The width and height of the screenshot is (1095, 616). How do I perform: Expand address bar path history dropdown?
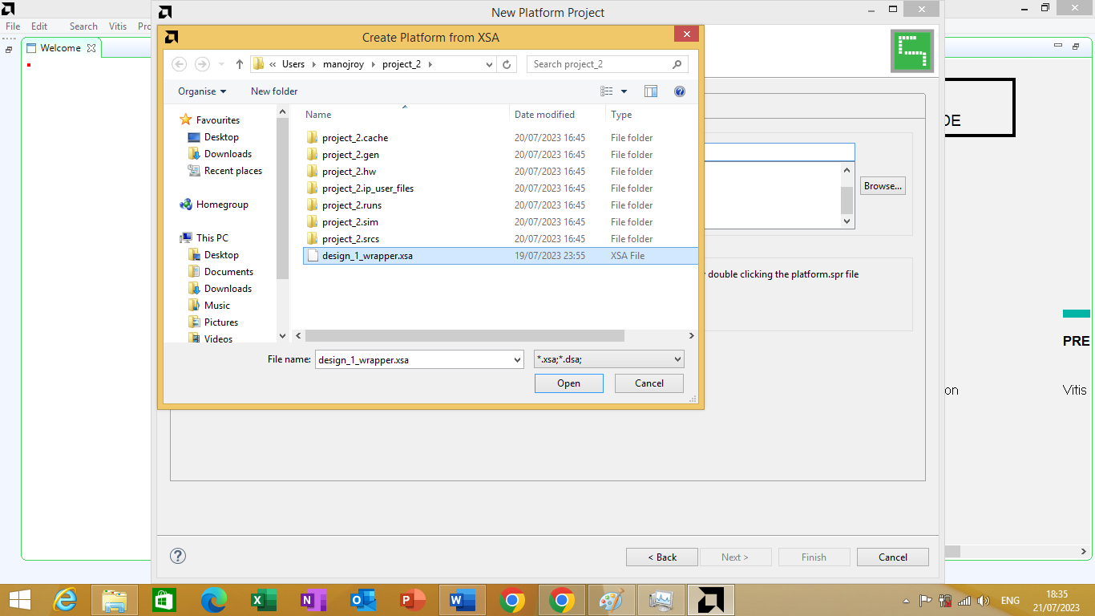coord(491,64)
